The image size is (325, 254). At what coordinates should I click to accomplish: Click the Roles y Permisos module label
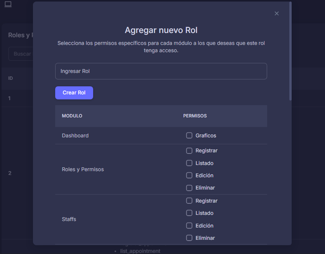[x=83, y=169]
